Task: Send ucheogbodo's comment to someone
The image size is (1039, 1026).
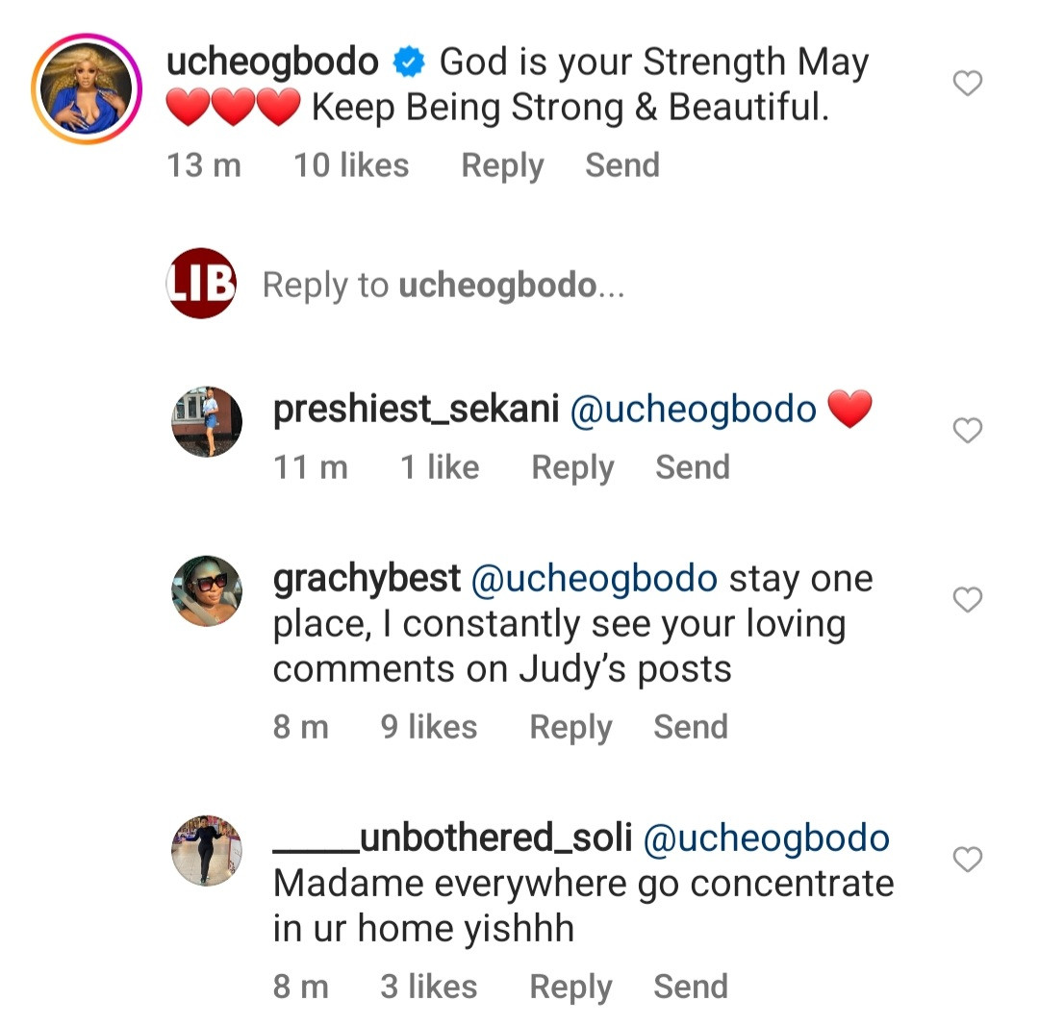Action: coord(622,165)
